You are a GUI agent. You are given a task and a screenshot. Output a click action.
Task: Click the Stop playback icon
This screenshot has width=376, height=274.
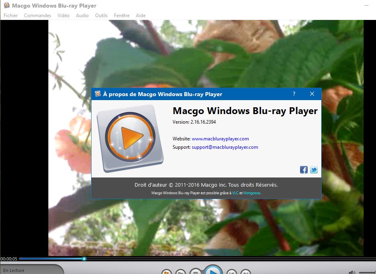coord(196,272)
